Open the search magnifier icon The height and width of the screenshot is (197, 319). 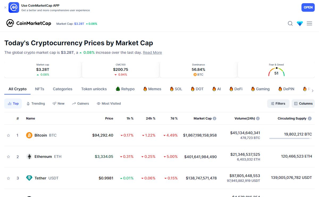pos(290,23)
